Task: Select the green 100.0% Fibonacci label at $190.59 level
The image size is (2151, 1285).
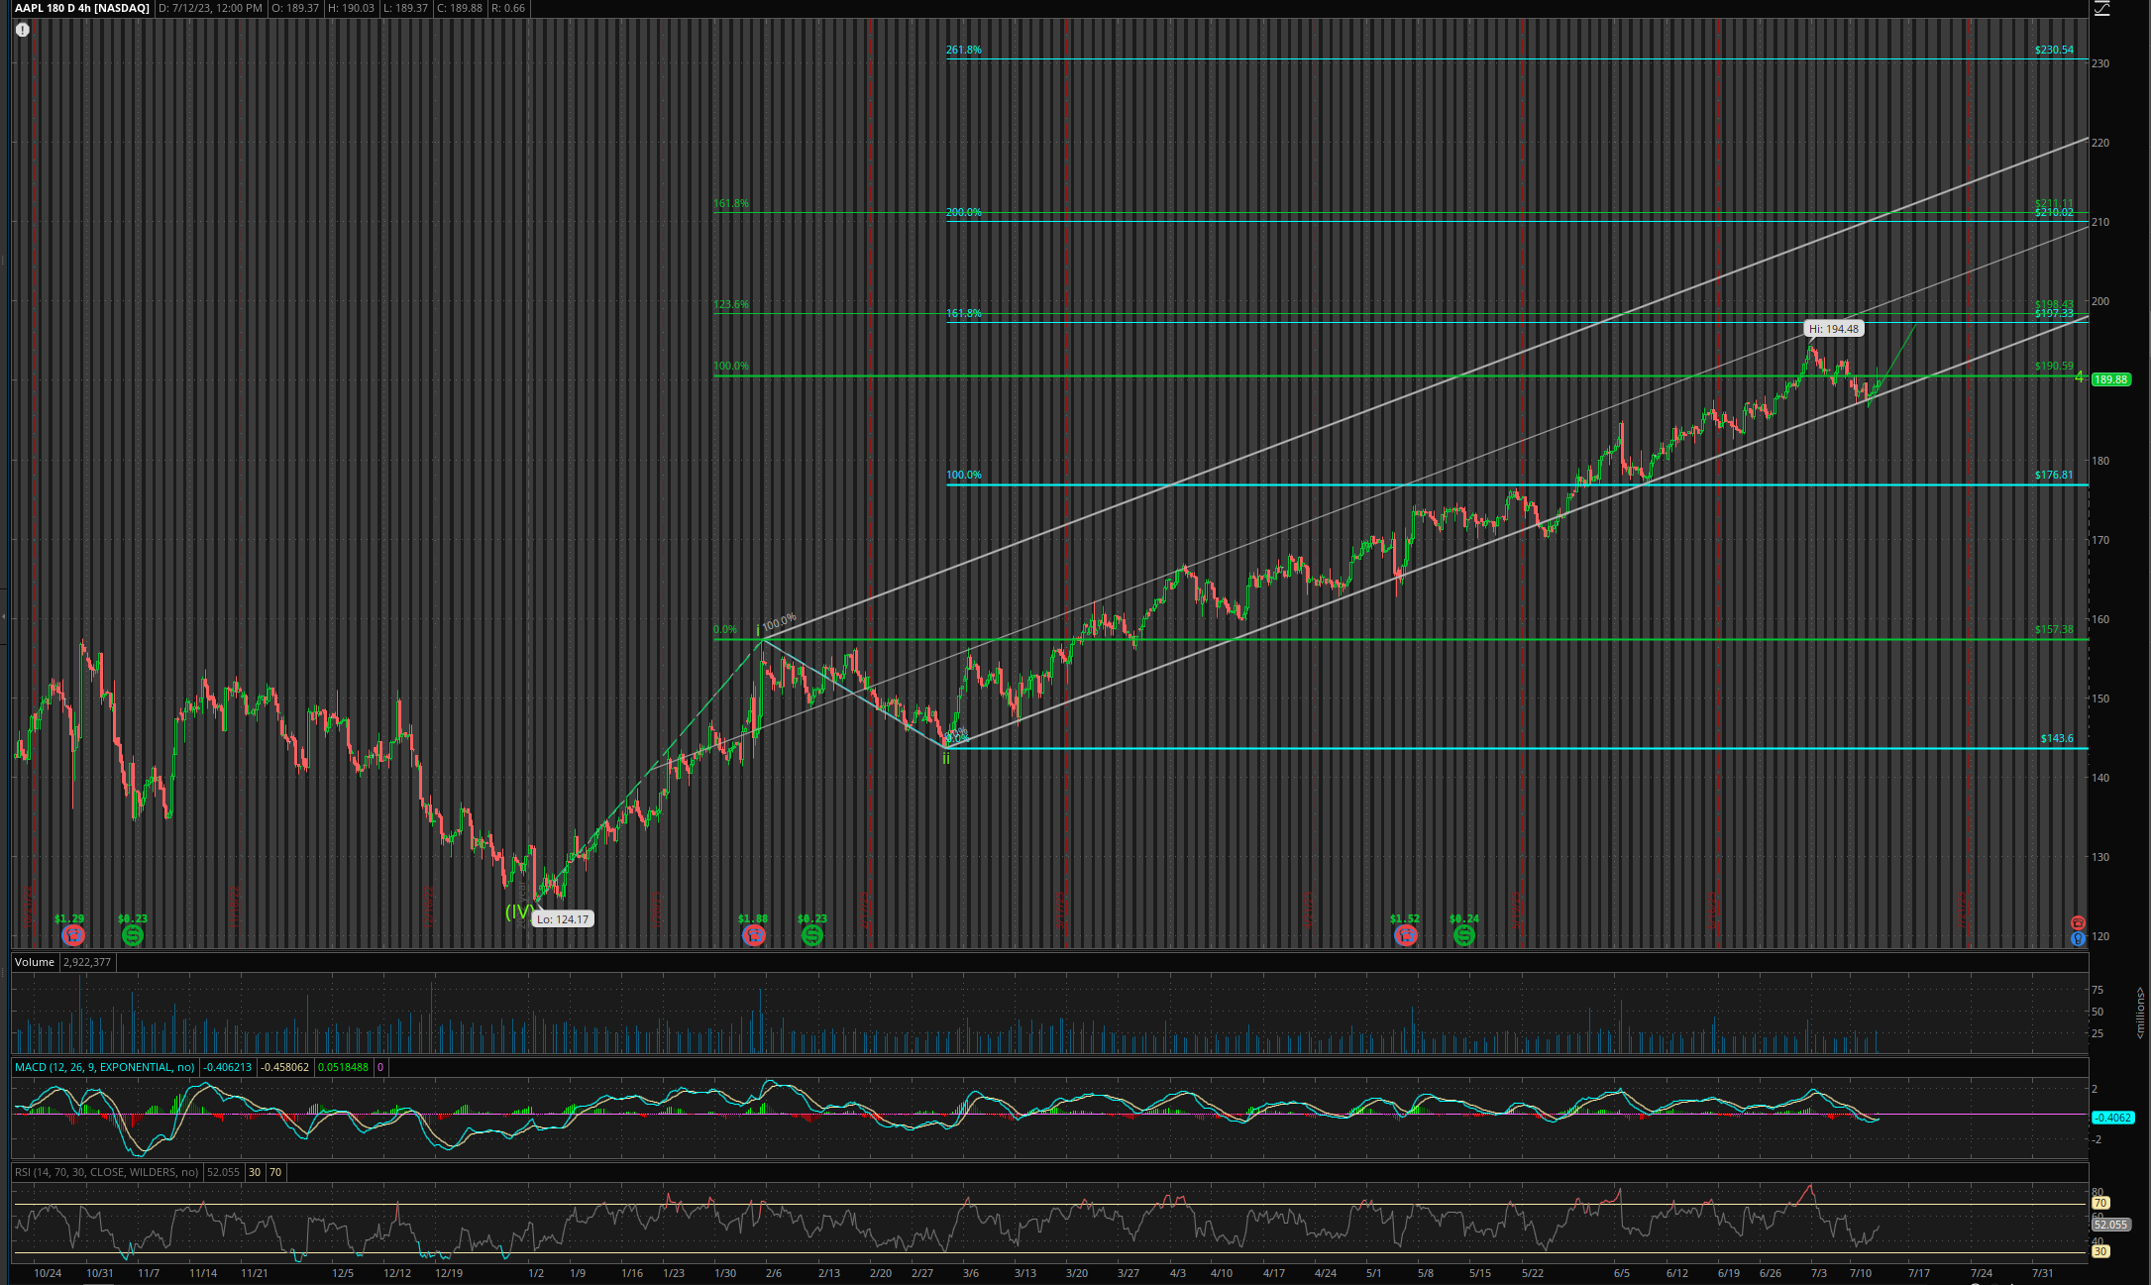Action: 731,367
